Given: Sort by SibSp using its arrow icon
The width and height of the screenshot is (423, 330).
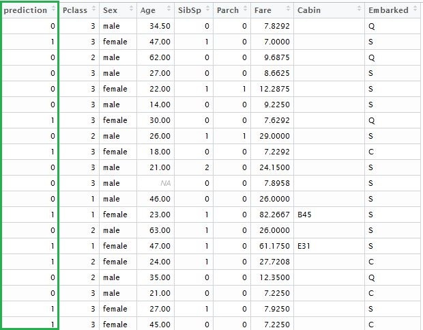Looking at the screenshot, I should tap(207, 10).
